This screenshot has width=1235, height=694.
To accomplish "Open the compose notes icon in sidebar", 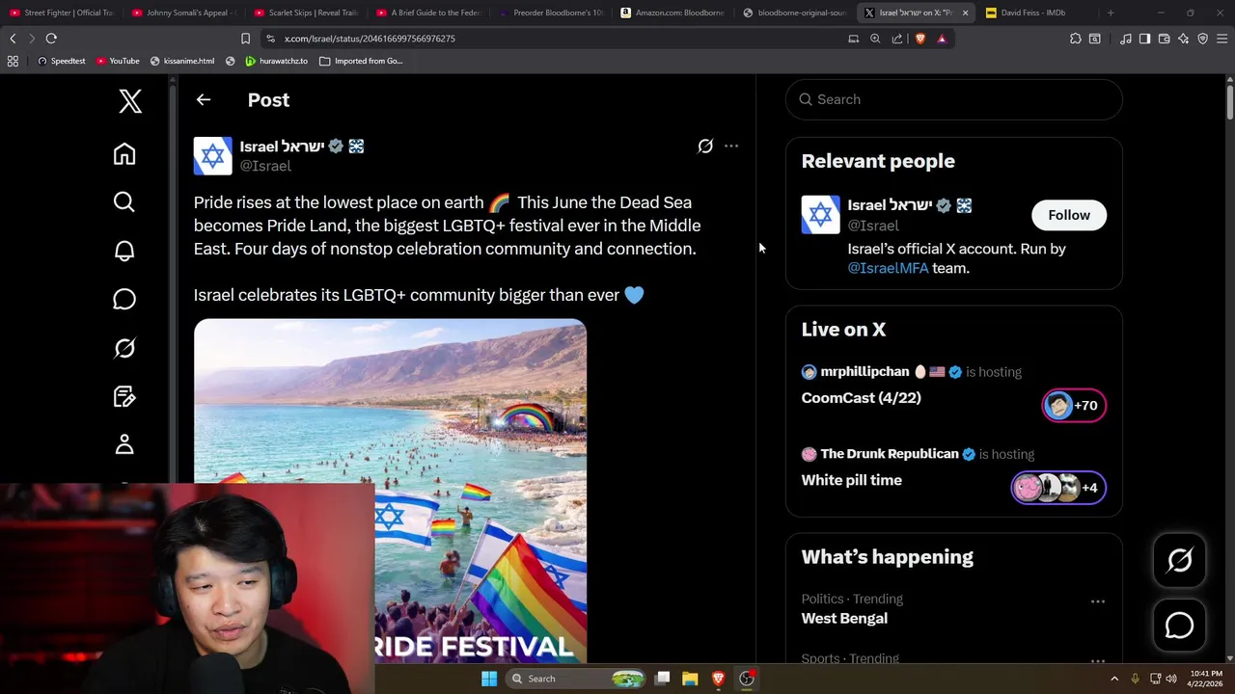I will [124, 396].
